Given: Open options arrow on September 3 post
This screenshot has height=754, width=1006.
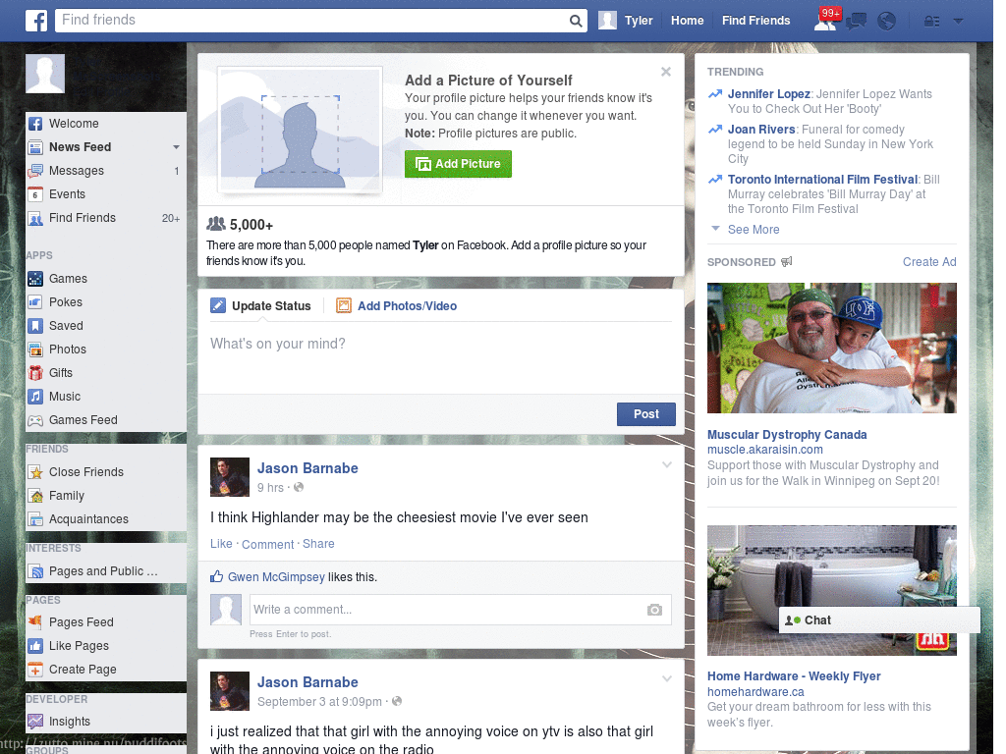Looking at the screenshot, I should pos(667,678).
